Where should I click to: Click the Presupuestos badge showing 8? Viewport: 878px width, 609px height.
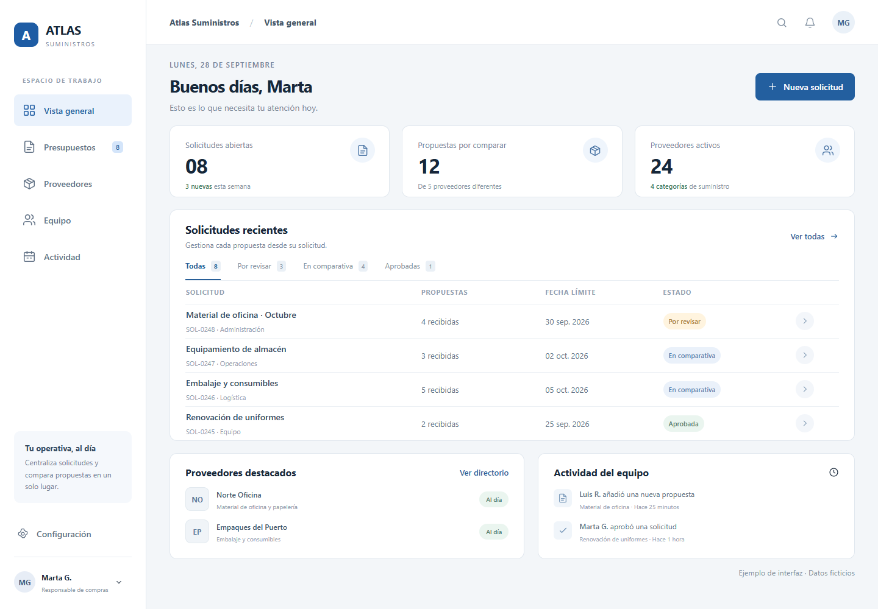click(118, 147)
